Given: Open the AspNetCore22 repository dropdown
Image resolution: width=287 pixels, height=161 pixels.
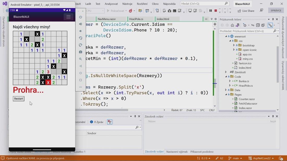Looking at the screenshot, I should [x=261, y=158].
